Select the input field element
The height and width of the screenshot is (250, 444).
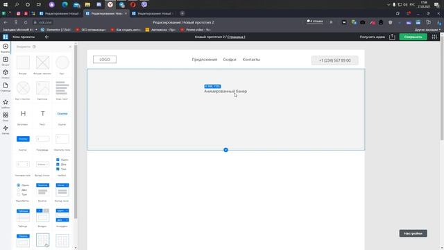(42, 139)
